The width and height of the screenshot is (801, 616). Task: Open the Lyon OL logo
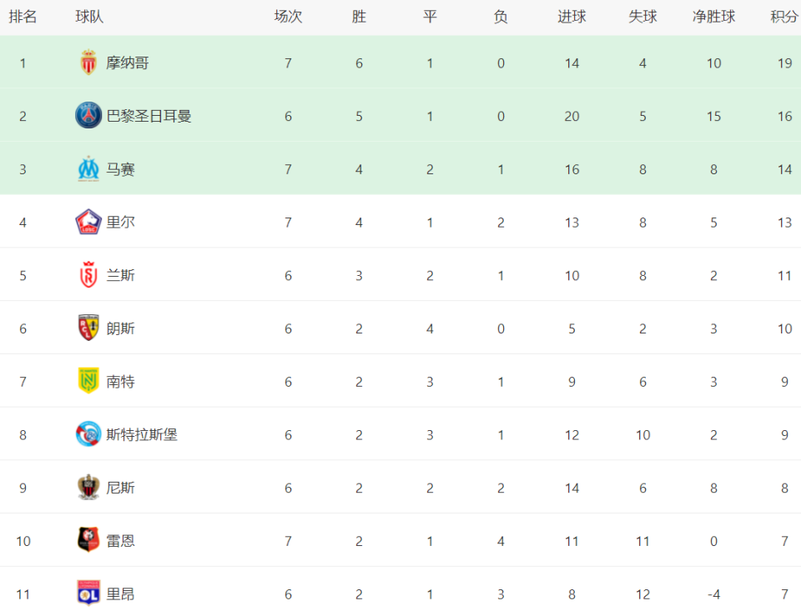pyautogui.click(x=88, y=593)
